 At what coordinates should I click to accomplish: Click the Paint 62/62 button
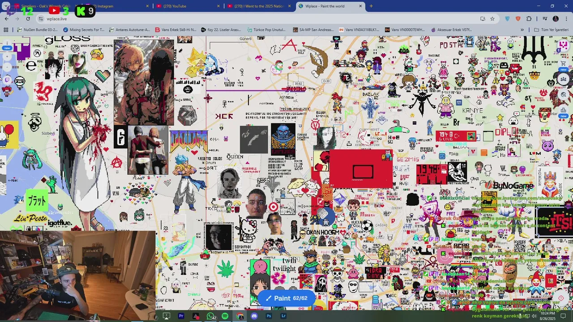[286, 298]
